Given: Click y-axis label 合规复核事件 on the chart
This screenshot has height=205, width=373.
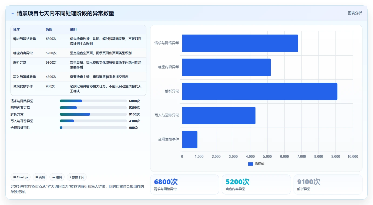Looking at the screenshot, I should (169, 139).
